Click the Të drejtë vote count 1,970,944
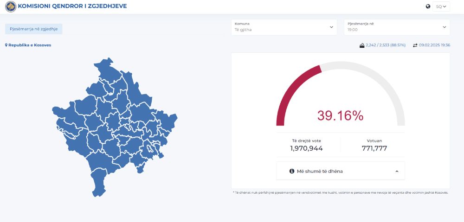 click(x=306, y=148)
